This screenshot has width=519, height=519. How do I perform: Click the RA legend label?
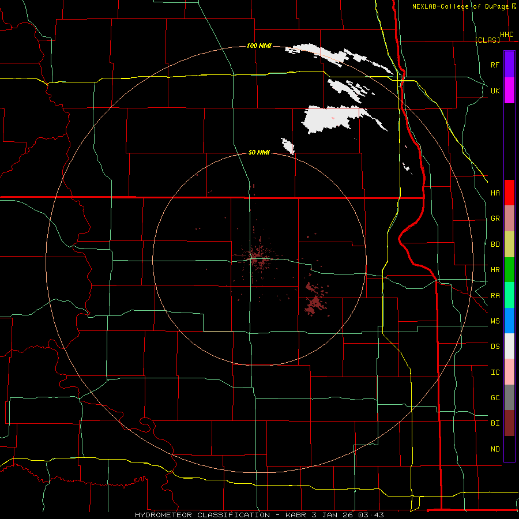pyautogui.click(x=495, y=296)
